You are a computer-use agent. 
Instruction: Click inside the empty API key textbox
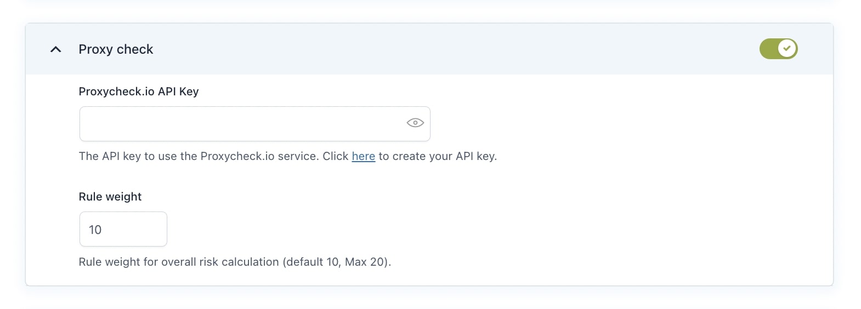point(241,124)
